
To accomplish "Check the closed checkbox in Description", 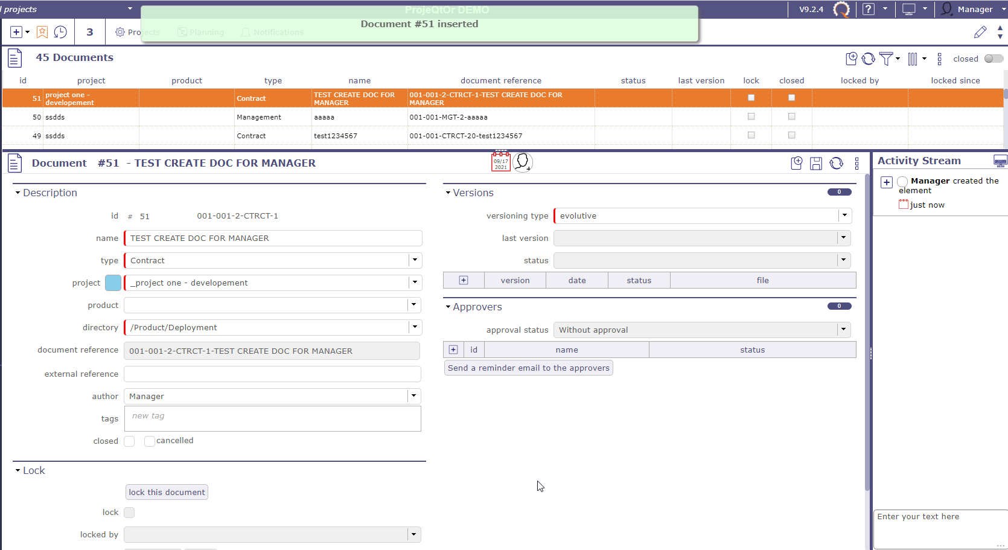I will [x=129, y=441].
